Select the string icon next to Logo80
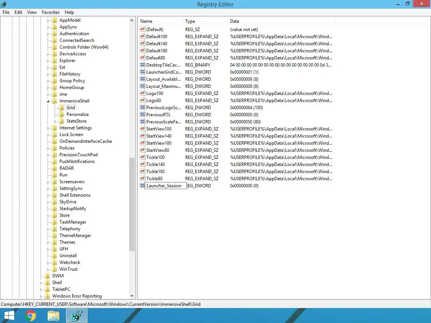 tap(143, 100)
